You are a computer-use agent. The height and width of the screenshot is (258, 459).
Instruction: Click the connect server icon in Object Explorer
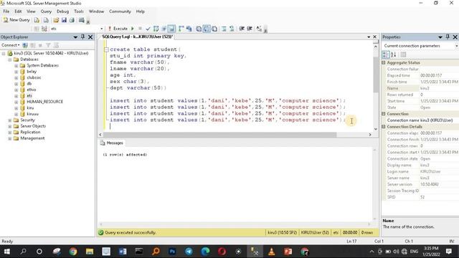[x=25, y=45]
